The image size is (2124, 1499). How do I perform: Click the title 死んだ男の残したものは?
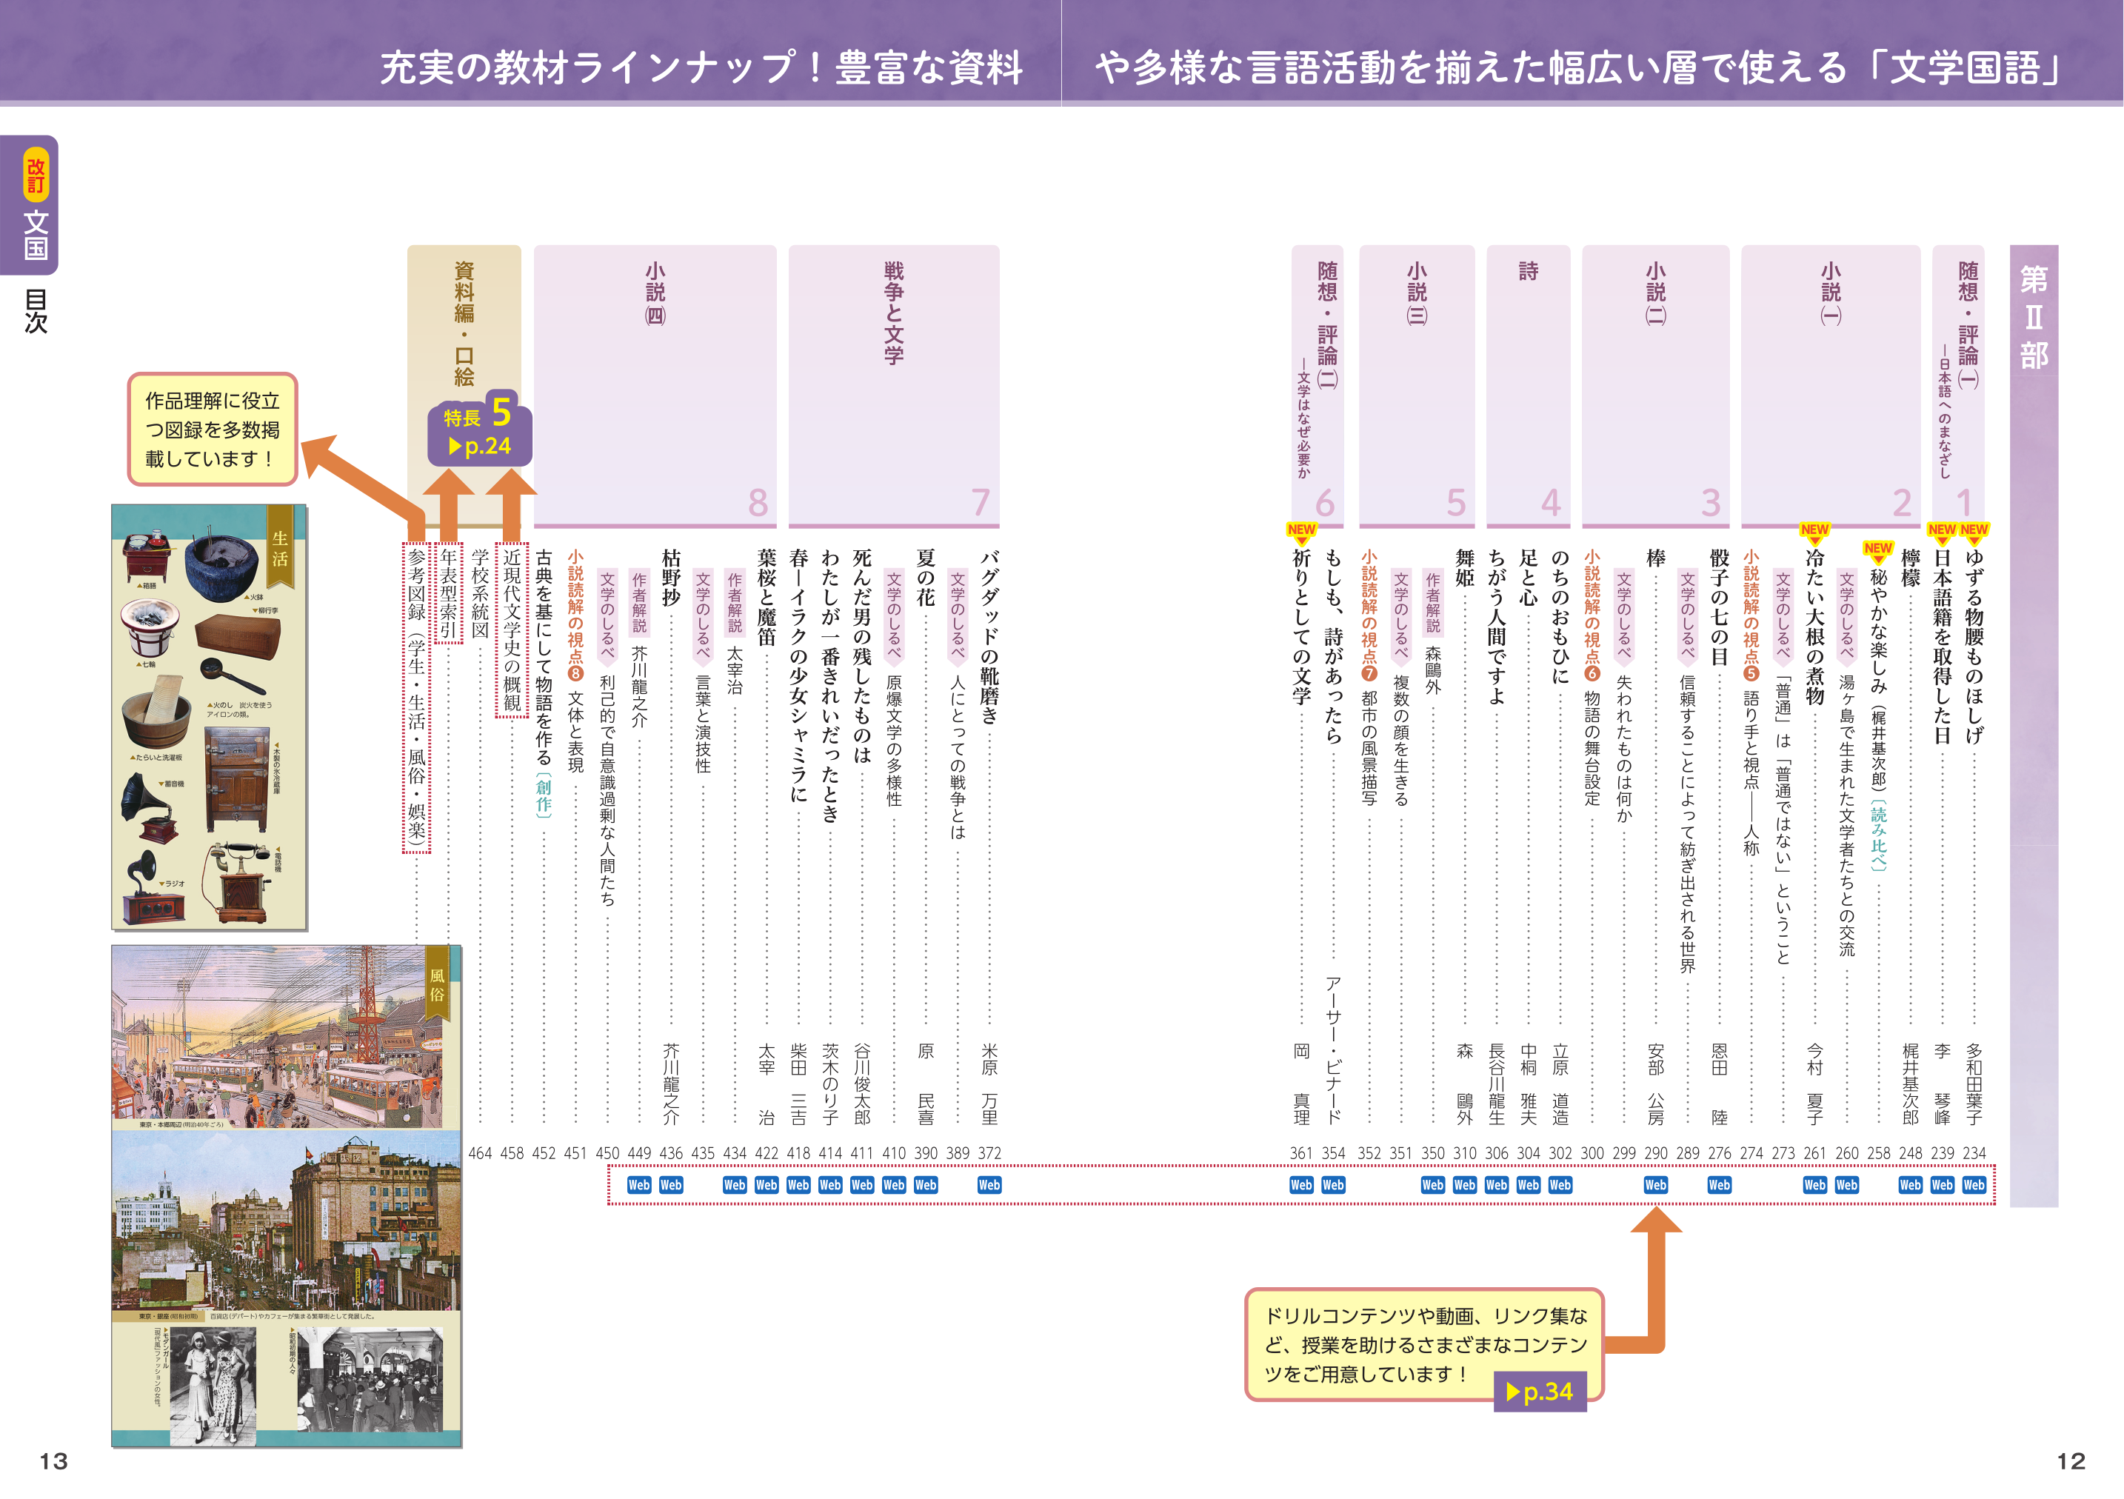[x=861, y=656]
